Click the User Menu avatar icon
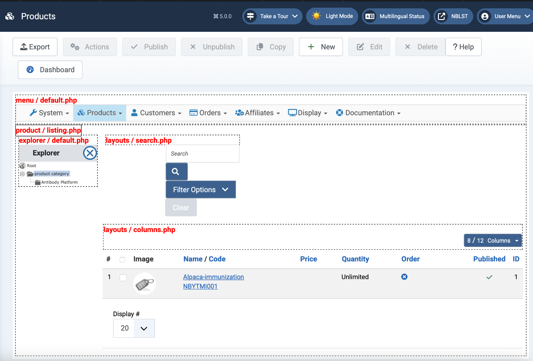 (485, 16)
